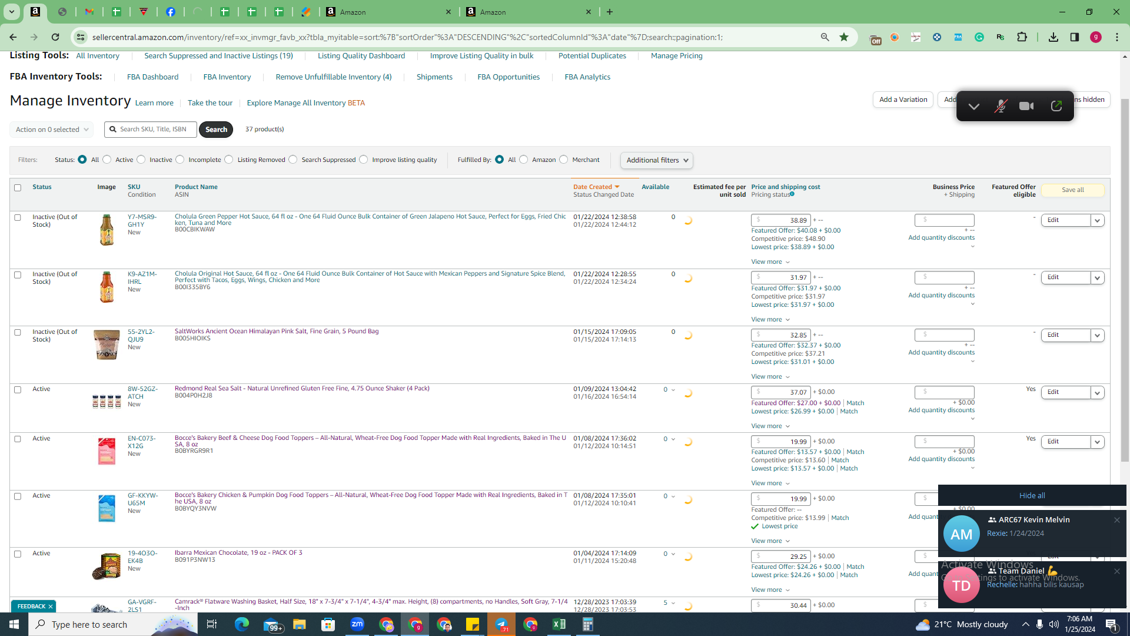The width and height of the screenshot is (1130, 636).
Task: Open the tab search chevron in Chrome
Action: pos(11,12)
